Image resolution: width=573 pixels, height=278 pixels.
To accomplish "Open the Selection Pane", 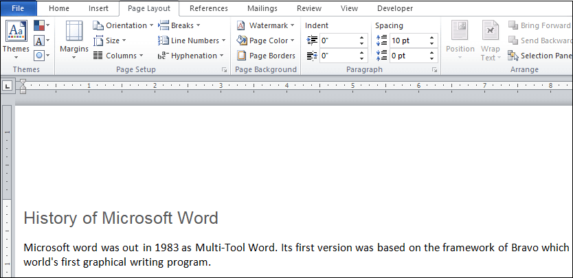I will coord(540,56).
